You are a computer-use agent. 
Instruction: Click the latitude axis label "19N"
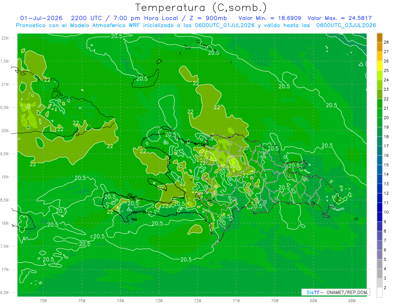pos(5,177)
